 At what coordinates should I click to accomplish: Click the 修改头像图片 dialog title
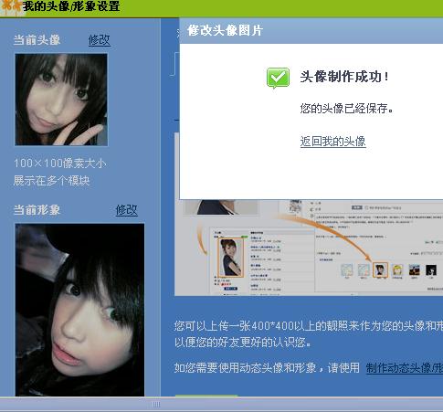(x=225, y=30)
